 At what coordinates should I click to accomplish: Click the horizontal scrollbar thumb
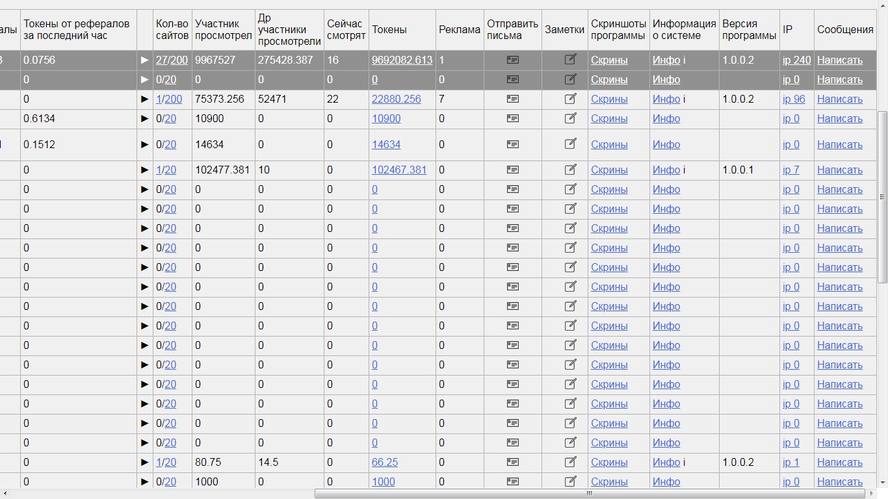(x=590, y=493)
